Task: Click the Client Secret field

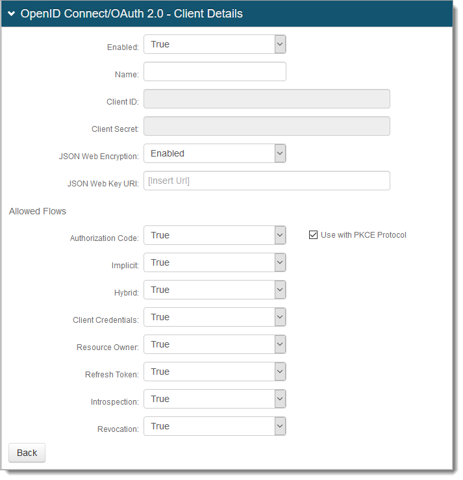Action: [x=266, y=127]
